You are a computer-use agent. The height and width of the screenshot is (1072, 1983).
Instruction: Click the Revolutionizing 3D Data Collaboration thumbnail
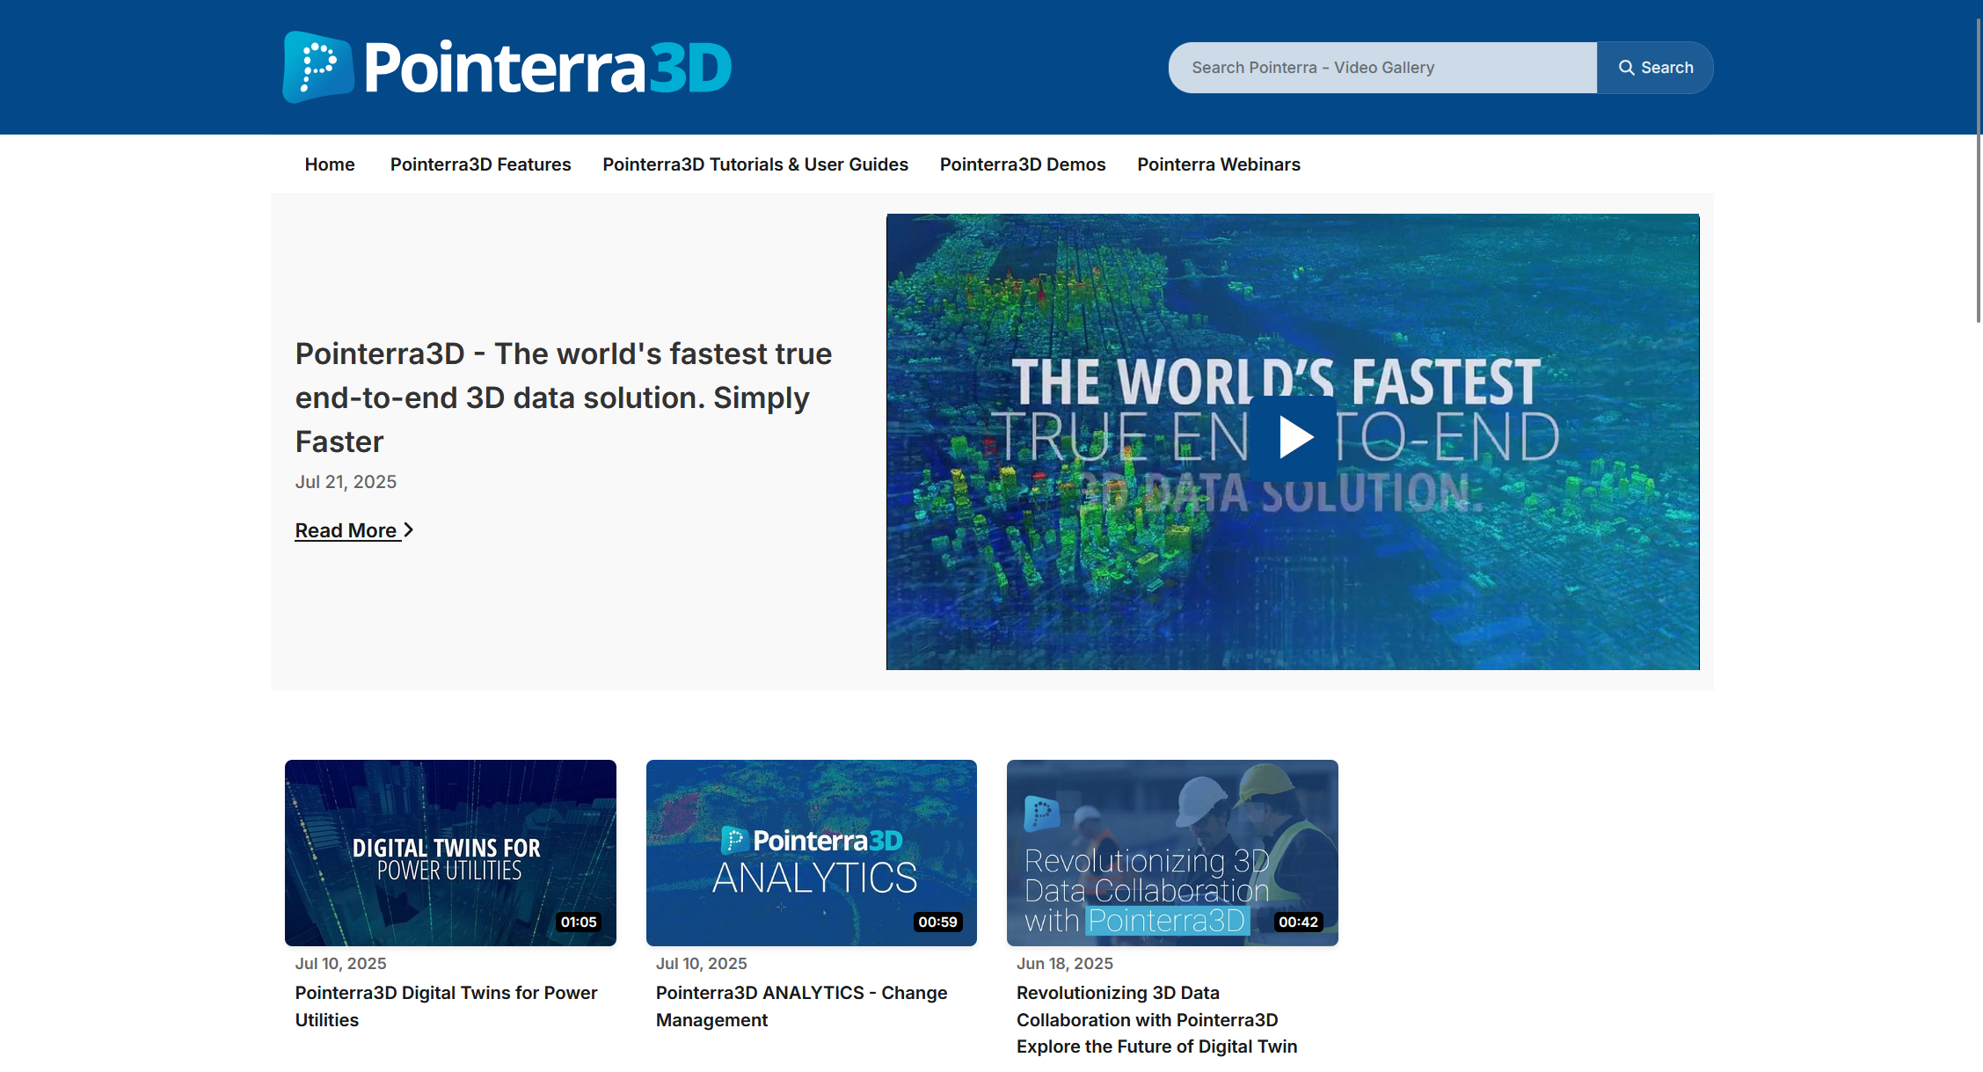pos(1171,853)
